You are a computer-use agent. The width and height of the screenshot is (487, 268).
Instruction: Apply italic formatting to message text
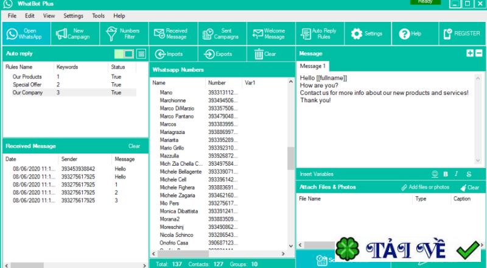pos(456,174)
